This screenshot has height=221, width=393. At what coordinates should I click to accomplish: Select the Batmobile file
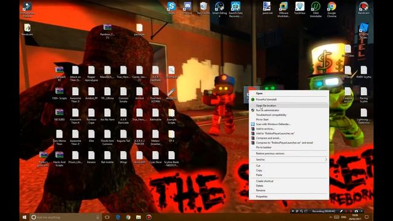point(155,115)
